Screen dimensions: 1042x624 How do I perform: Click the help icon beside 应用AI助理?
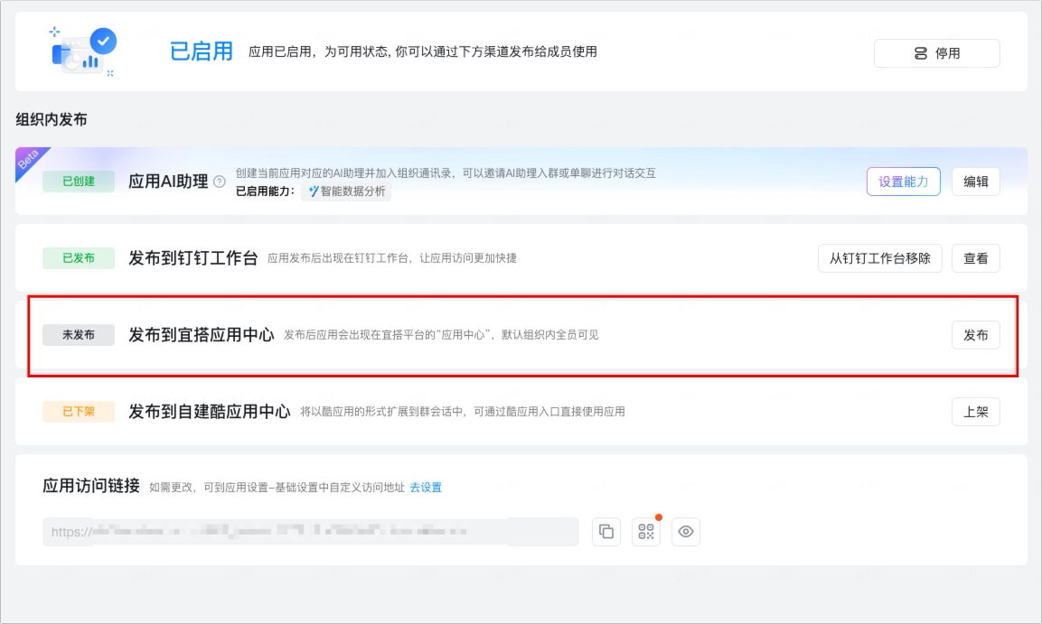click(x=220, y=182)
